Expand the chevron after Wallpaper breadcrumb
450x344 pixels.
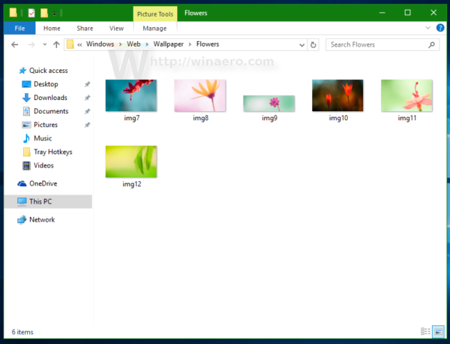pos(190,44)
